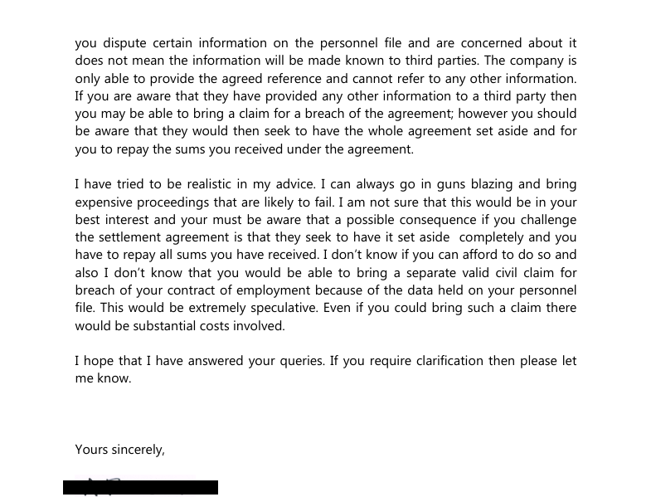
Task: Click the words 'I have tried to be realistic'
Action: (153, 184)
